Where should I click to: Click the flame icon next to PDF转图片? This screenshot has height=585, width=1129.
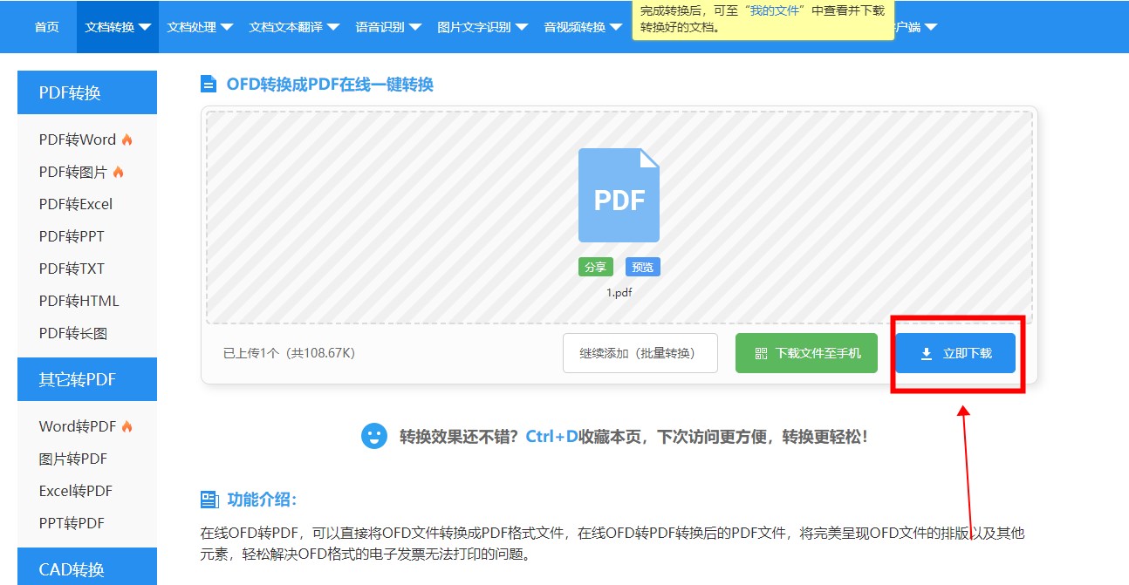[119, 172]
